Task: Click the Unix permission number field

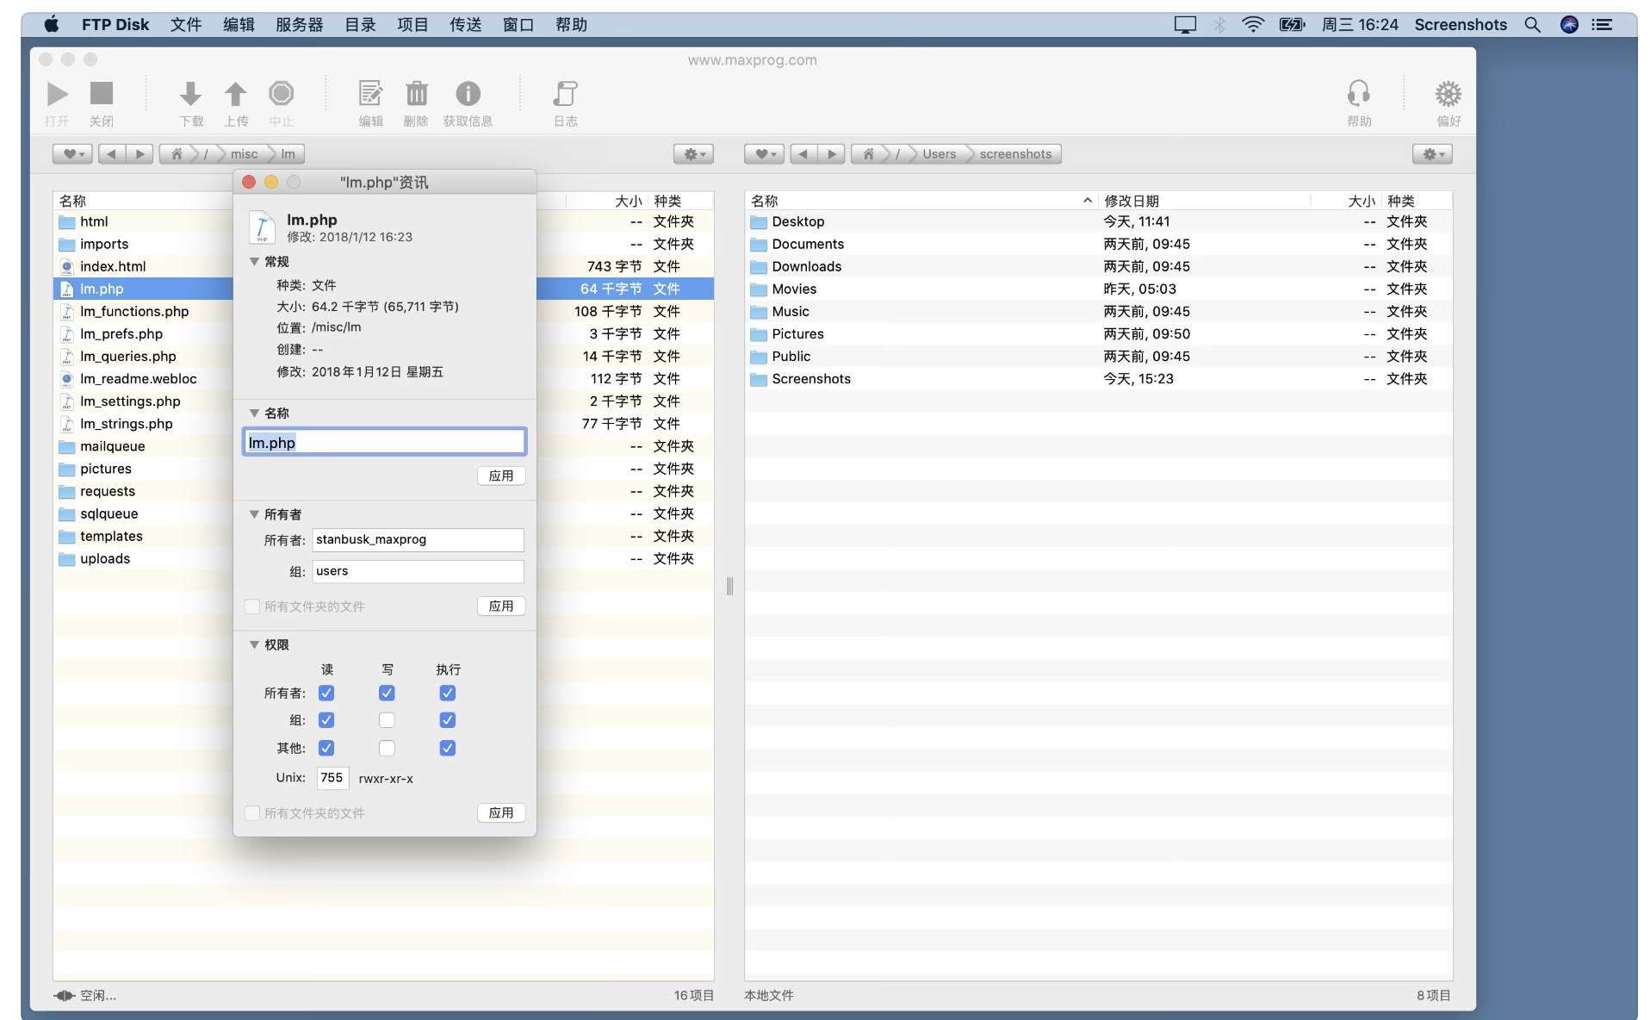Action: point(332,778)
